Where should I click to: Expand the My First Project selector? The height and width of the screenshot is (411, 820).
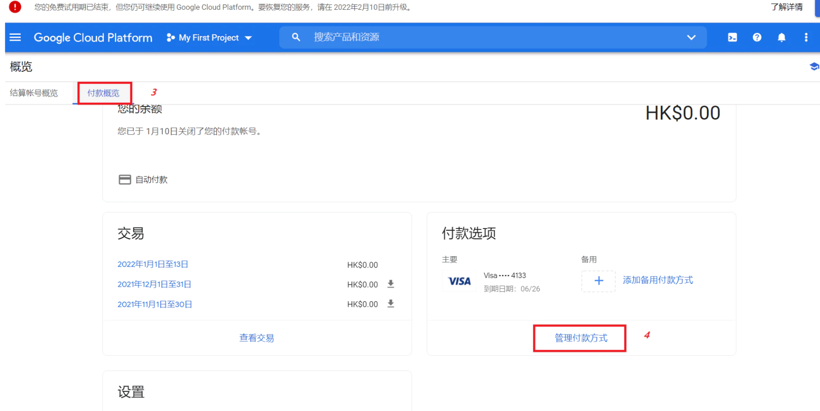point(209,38)
